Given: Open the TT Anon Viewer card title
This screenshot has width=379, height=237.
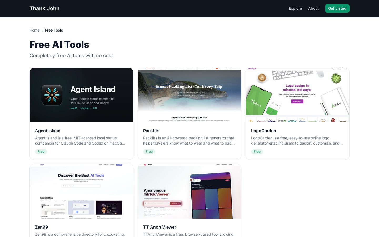Looking at the screenshot, I should (159, 227).
